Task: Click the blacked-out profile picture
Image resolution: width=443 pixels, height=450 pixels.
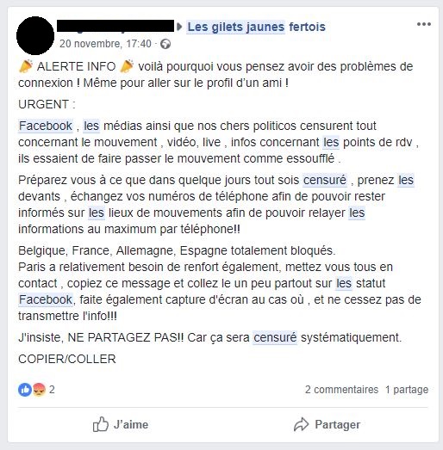Action: click(x=35, y=35)
